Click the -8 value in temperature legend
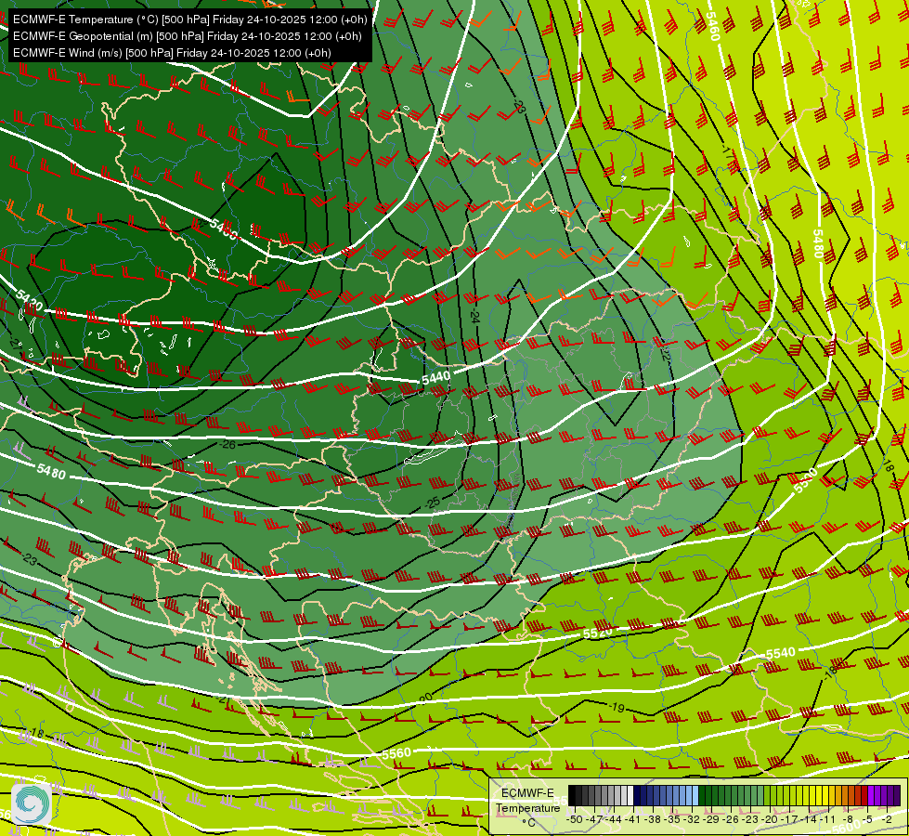Image resolution: width=909 pixels, height=836 pixels. (x=850, y=819)
